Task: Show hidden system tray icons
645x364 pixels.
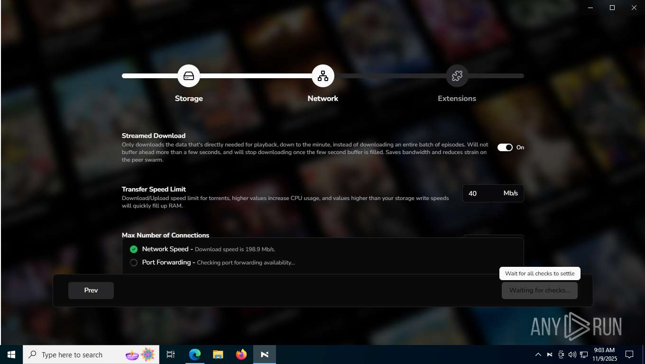Action: tap(538, 355)
